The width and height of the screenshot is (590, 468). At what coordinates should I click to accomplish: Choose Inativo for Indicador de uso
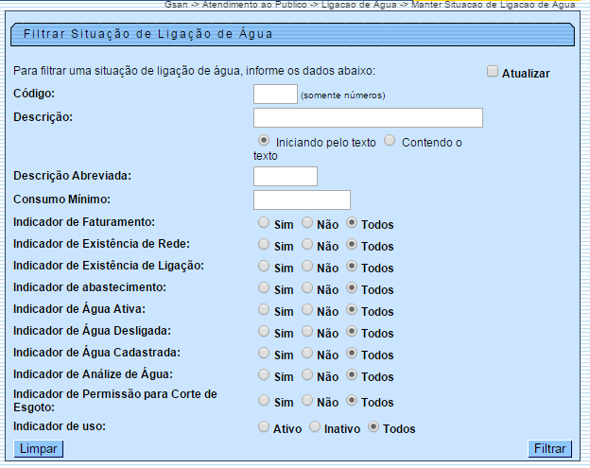point(316,427)
